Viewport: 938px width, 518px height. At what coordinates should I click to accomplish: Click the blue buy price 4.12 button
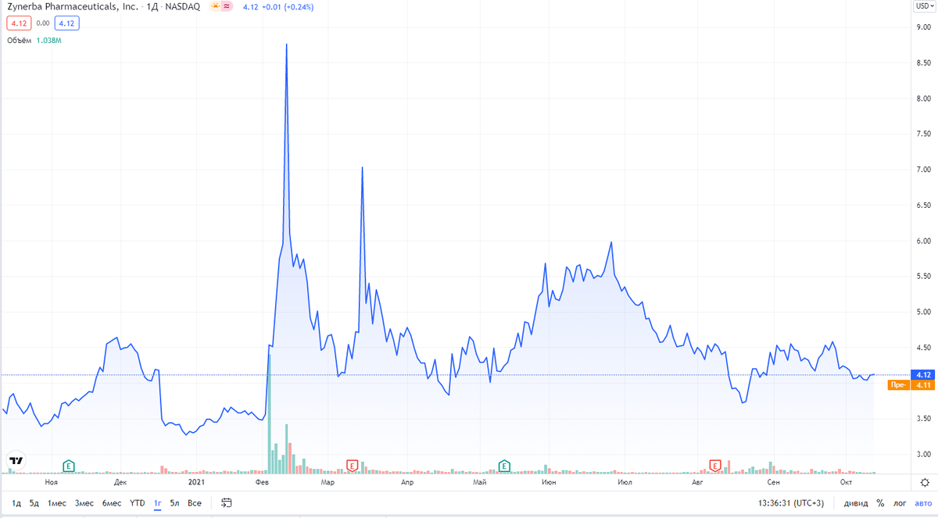(x=66, y=23)
